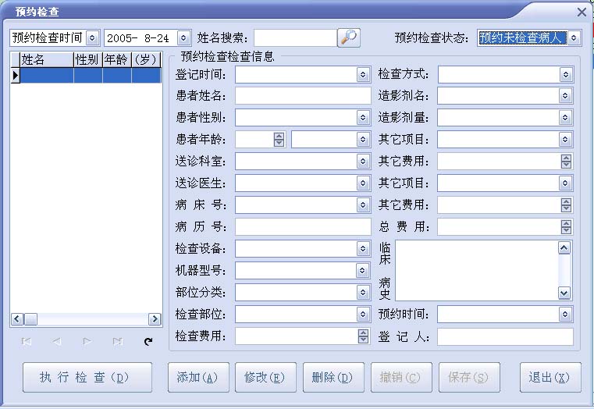This screenshot has width=594, height=409.
Task: Open age unit dropdown beside 患者年龄
Action: pos(363,140)
